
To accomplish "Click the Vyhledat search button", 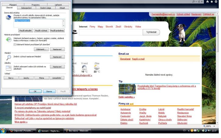I will pyautogui.click(x=151, y=32).
